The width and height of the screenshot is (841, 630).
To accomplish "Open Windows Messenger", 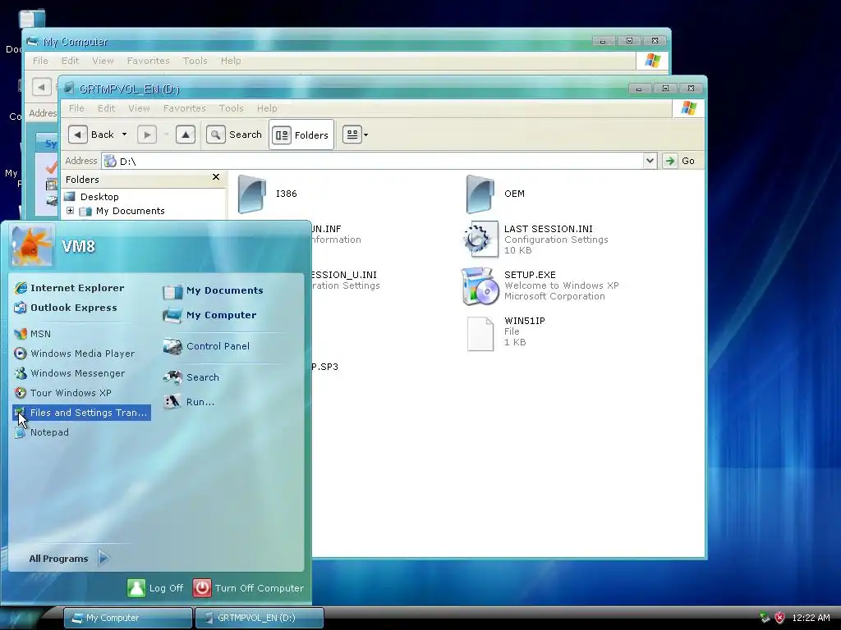I will 70,373.
